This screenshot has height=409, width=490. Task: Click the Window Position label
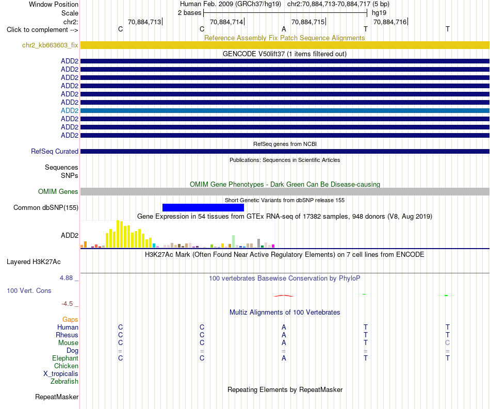tap(54, 4)
